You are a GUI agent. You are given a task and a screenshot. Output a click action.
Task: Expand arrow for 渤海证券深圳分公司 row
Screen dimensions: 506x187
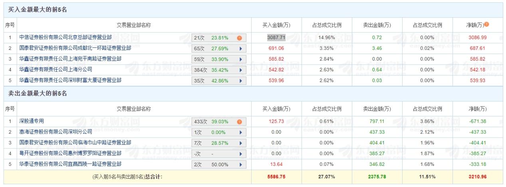(240, 132)
